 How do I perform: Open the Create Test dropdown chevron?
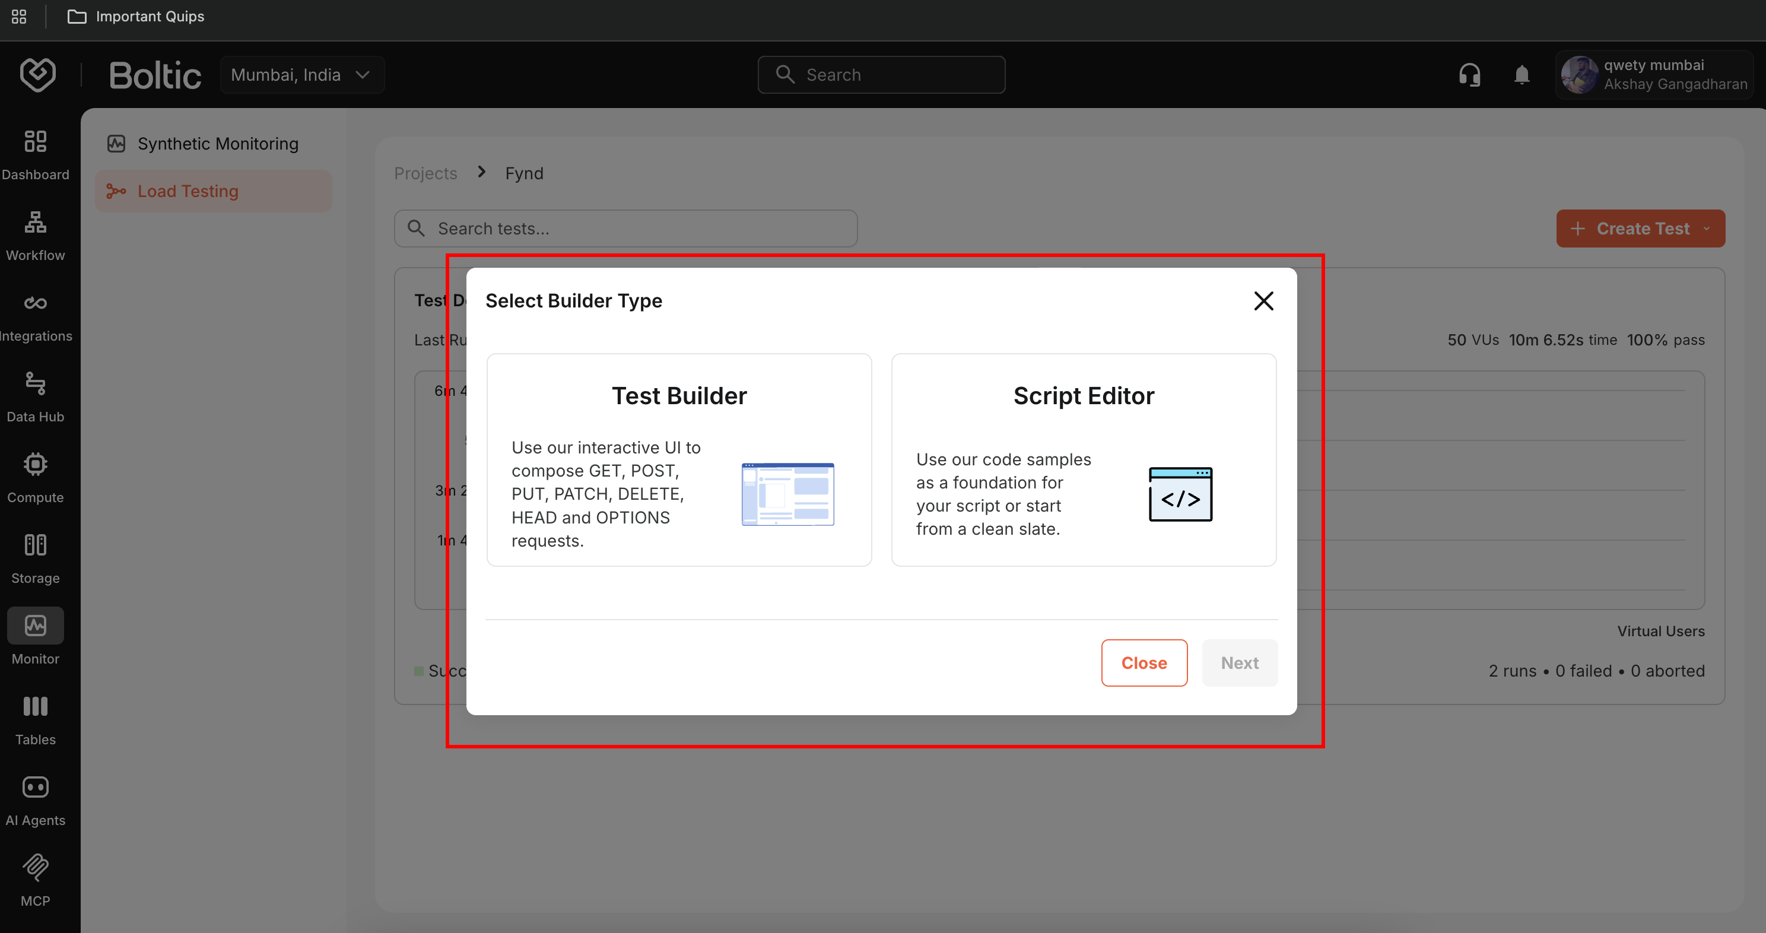tap(1706, 229)
